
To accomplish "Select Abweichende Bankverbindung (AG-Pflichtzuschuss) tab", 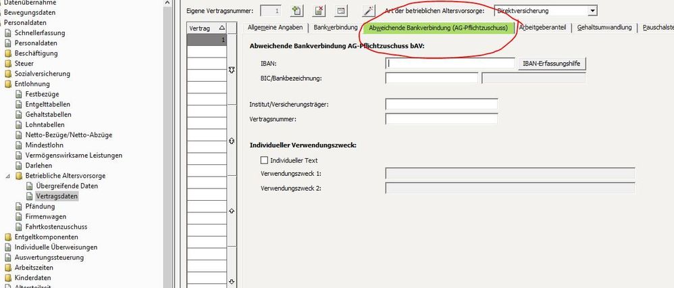I will (438, 28).
